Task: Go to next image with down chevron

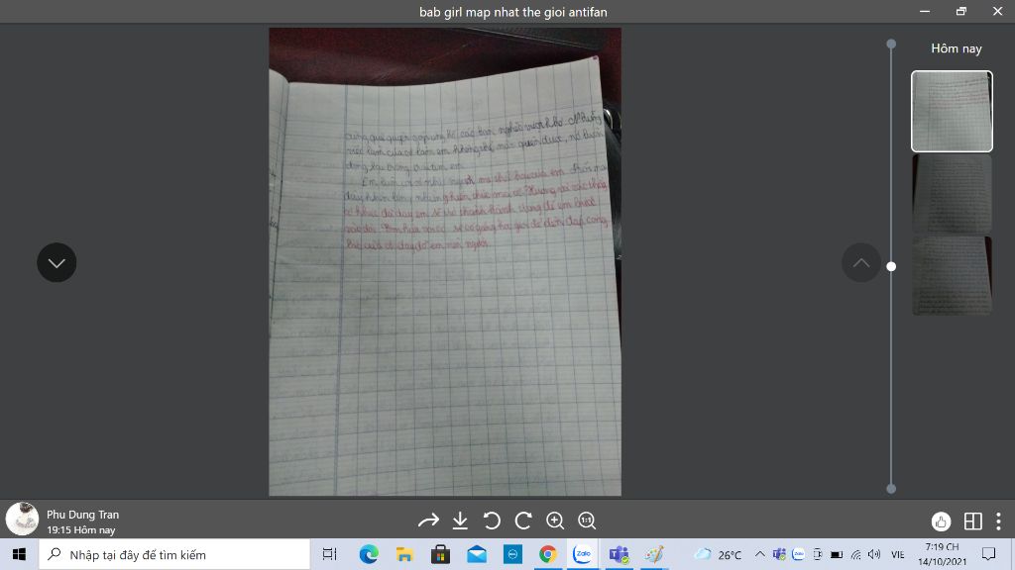Action: pyautogui.click(x=56, y=262)
